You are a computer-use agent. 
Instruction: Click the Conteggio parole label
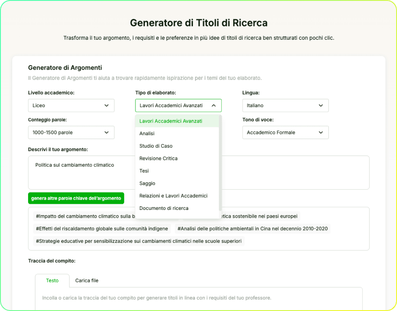(47, 120)
